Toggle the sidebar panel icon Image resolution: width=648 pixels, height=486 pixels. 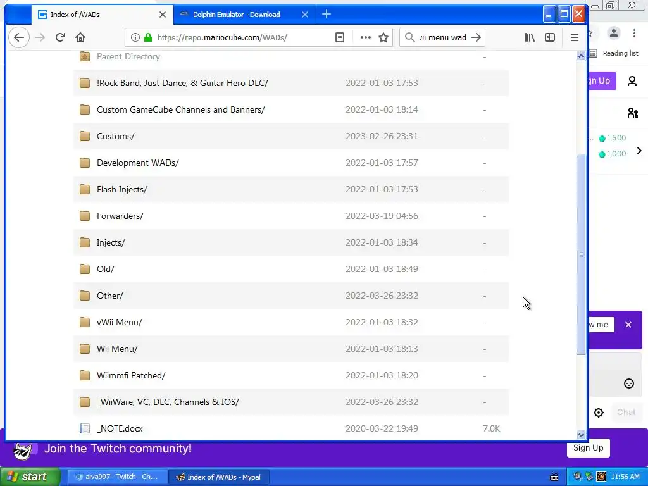550,37
